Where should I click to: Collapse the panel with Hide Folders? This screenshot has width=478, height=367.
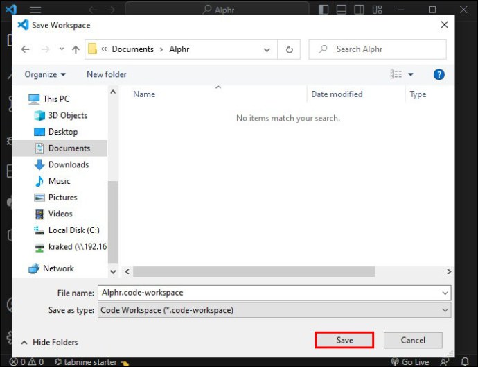pos(50,342)
